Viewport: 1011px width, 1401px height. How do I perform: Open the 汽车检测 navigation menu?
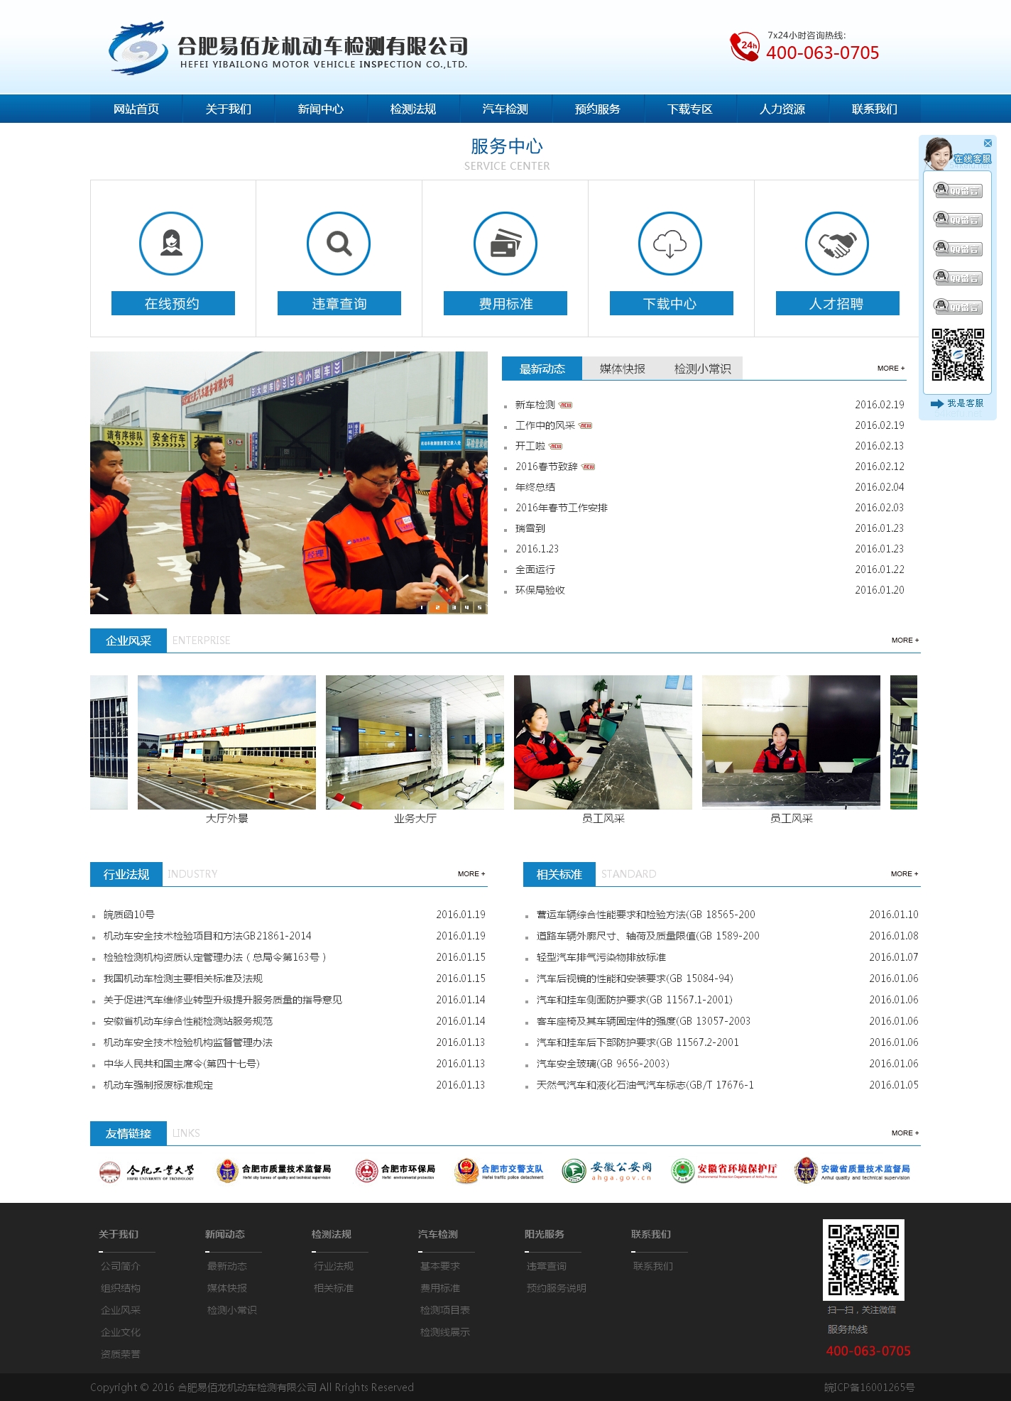coord(505,109)
